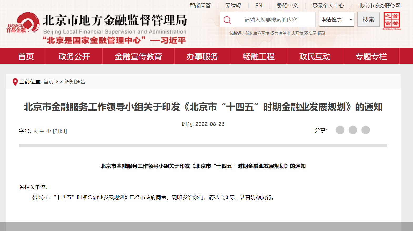Set font size to 大
The height and width of the screenshot is (231, 413).
click(35, 131)
